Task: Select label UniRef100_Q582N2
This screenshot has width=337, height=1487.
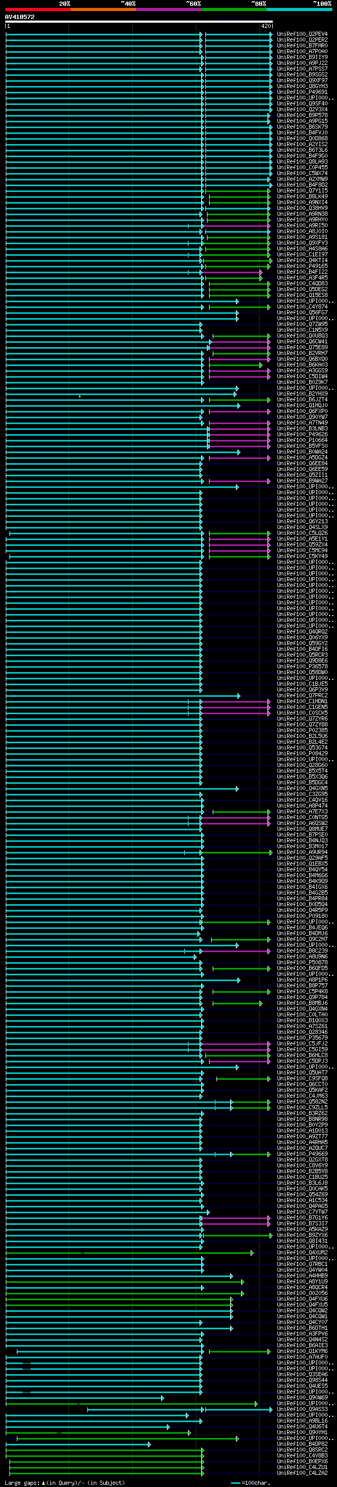Action: click(x=302, y=1101)
